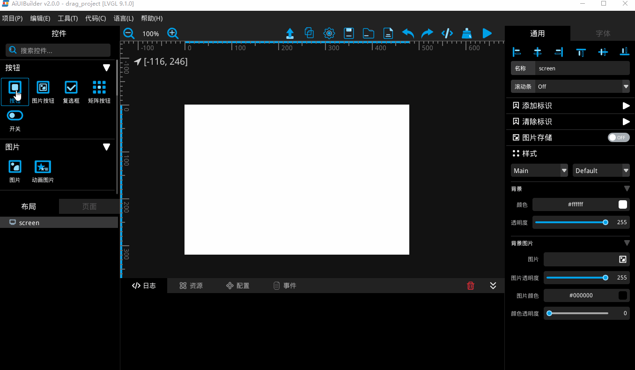Select the 图片按钮 image button widget icon

(x=43, y=88)
